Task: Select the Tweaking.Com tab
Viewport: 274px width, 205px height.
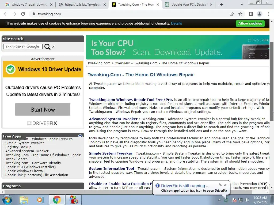Action: 135,5
